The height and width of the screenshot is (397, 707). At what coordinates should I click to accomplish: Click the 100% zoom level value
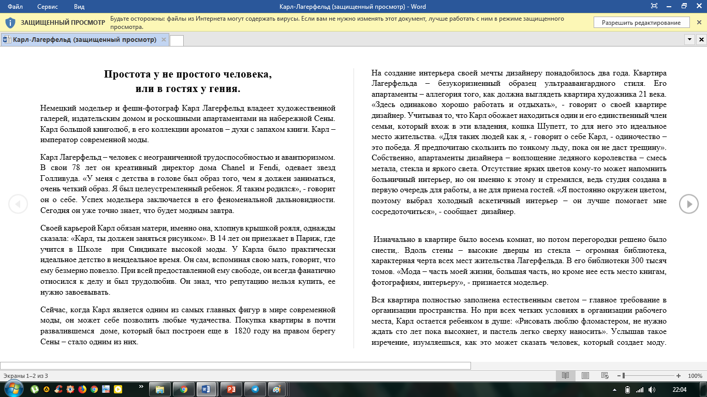[695, 376]
